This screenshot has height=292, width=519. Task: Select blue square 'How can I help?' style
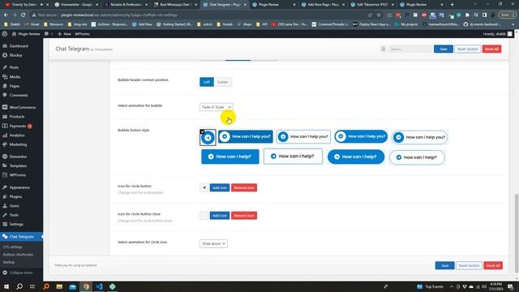coord(230,157)
